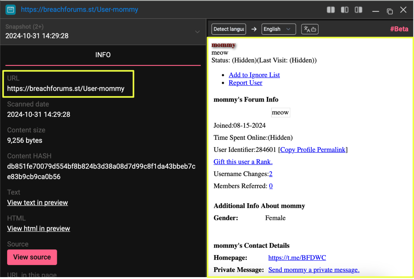Click the AI translate icon button

(x=310, y=29)
